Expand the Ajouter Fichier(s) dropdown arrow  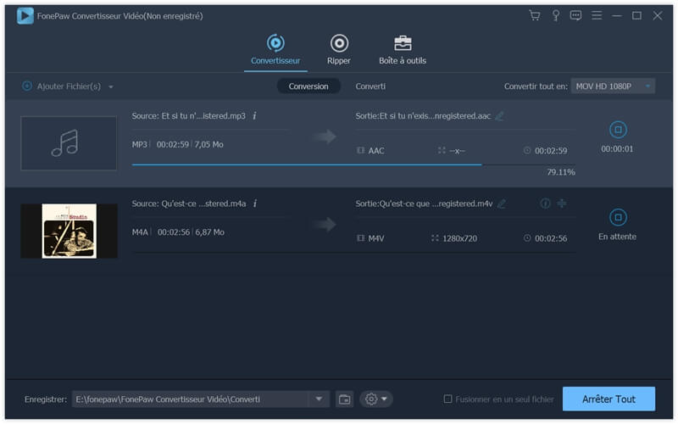click(x=111, y=87)
